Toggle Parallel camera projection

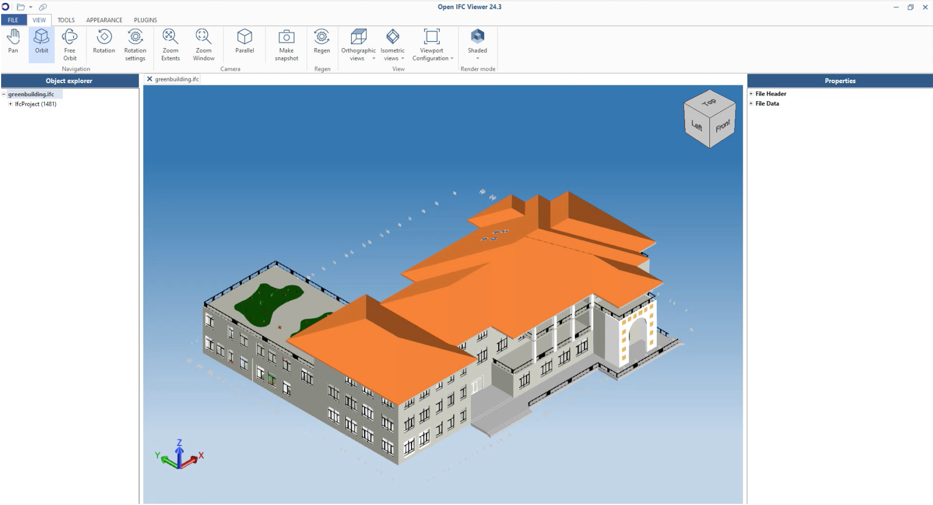245,42
